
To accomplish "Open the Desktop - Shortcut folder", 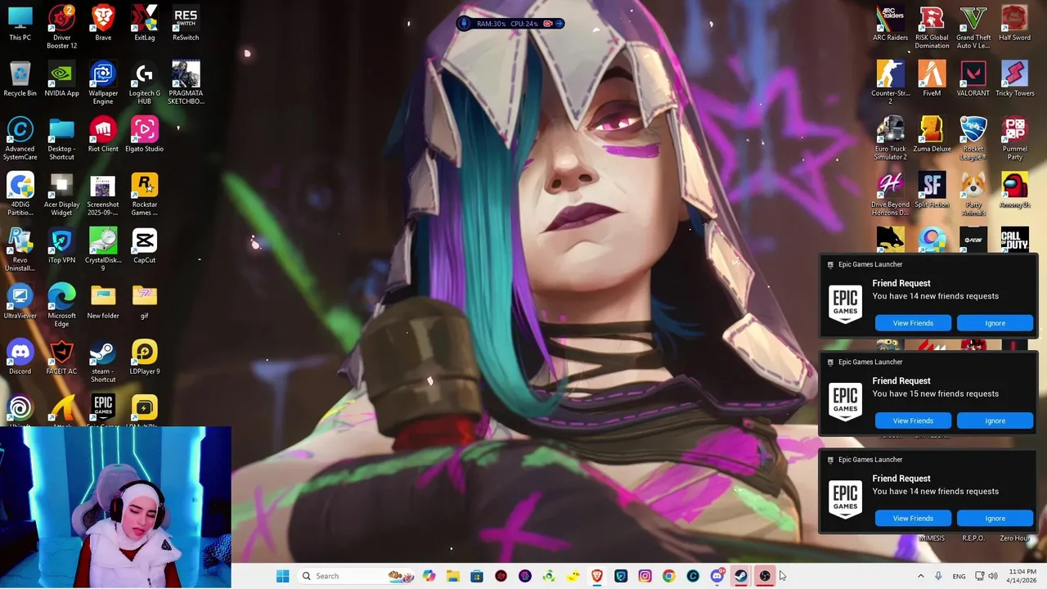I will (61, 138).
